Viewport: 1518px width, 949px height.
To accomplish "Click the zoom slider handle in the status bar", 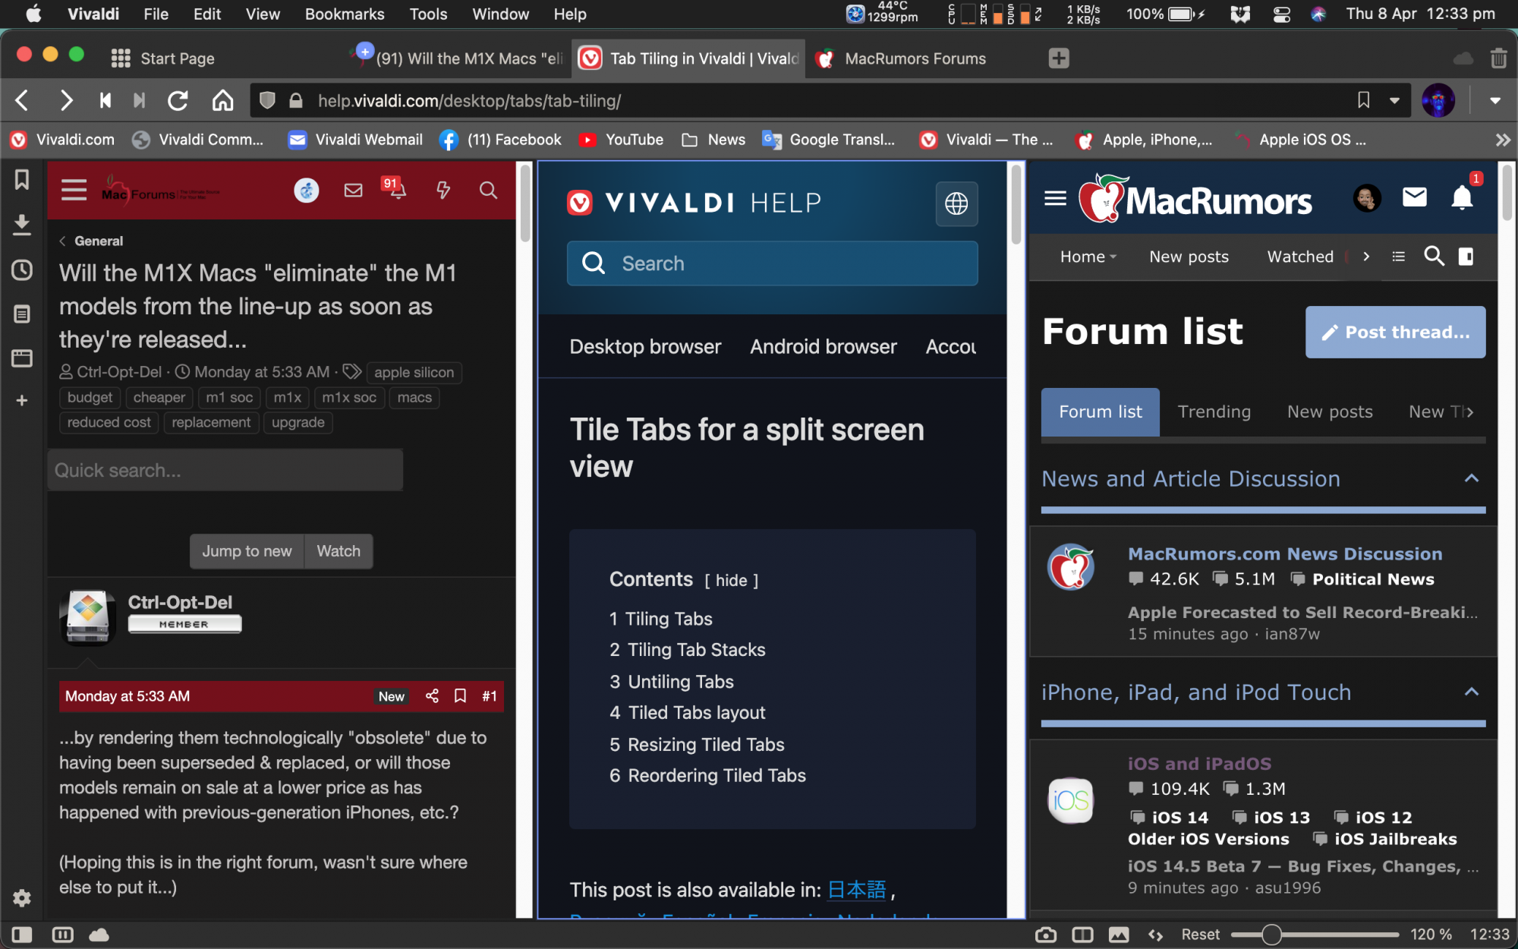I will [1271, 935].
